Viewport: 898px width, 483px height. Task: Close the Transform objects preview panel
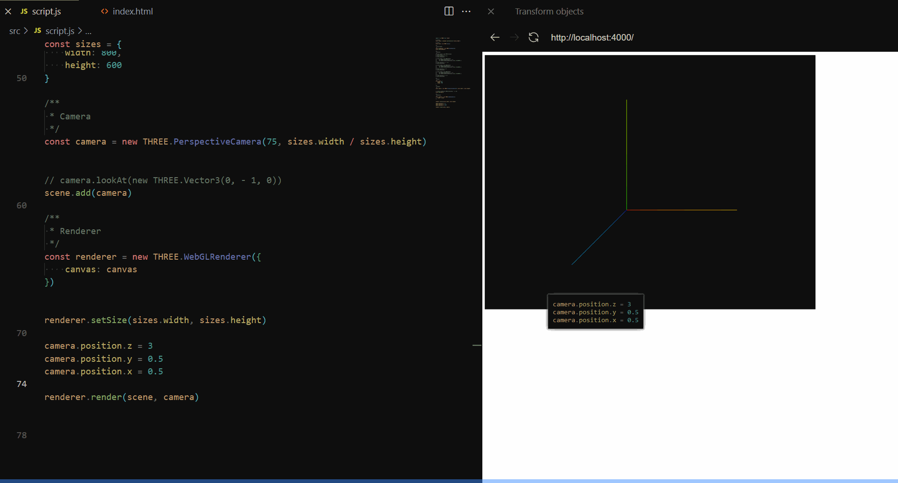pos(491,12)
